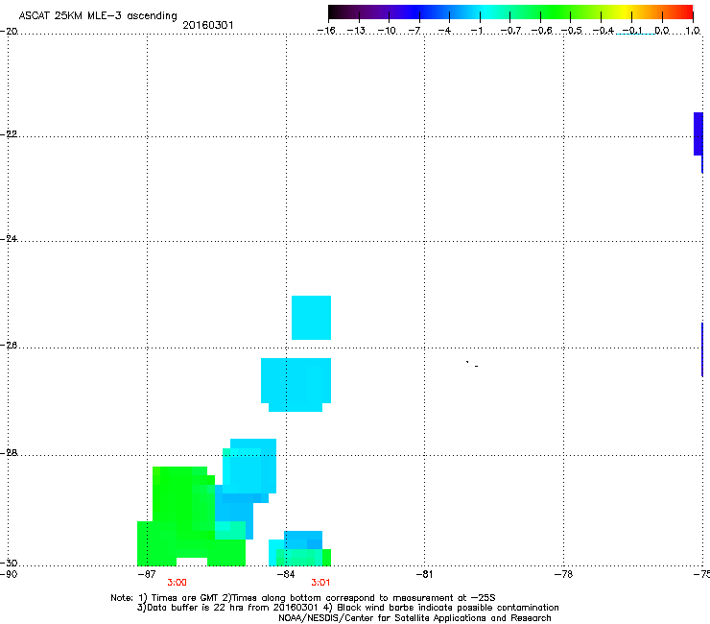This screenshot has height=624, width=710.
Task: Click the -0.7 color scale label
Action: click(x=510, y=31)
